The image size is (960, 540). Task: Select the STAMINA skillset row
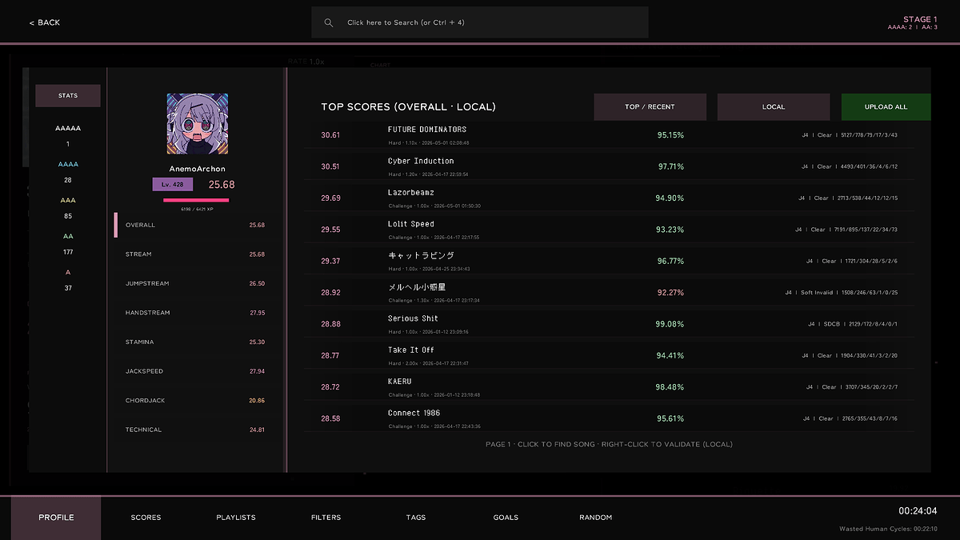coord(195,342)
